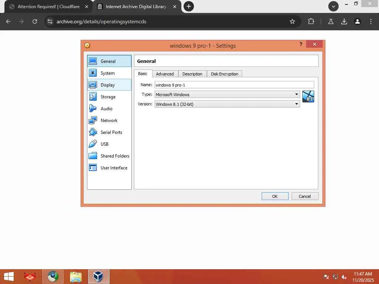
Task: Open the browser labs flask icon
Action: tap(331, 21)
